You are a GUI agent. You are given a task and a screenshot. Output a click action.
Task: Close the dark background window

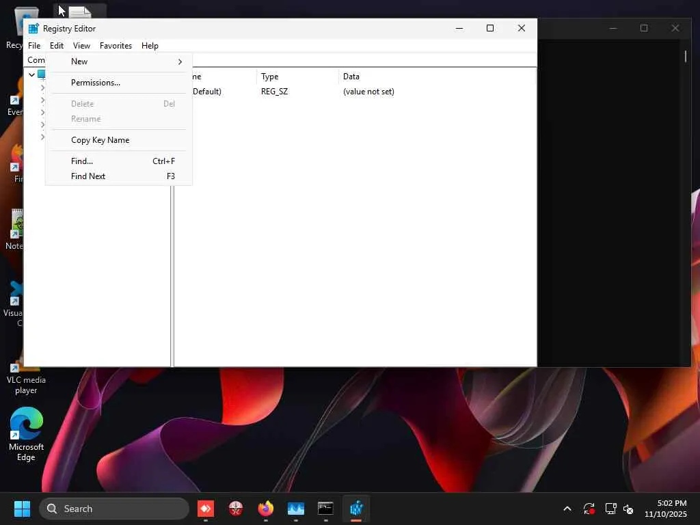pos(675,28)
